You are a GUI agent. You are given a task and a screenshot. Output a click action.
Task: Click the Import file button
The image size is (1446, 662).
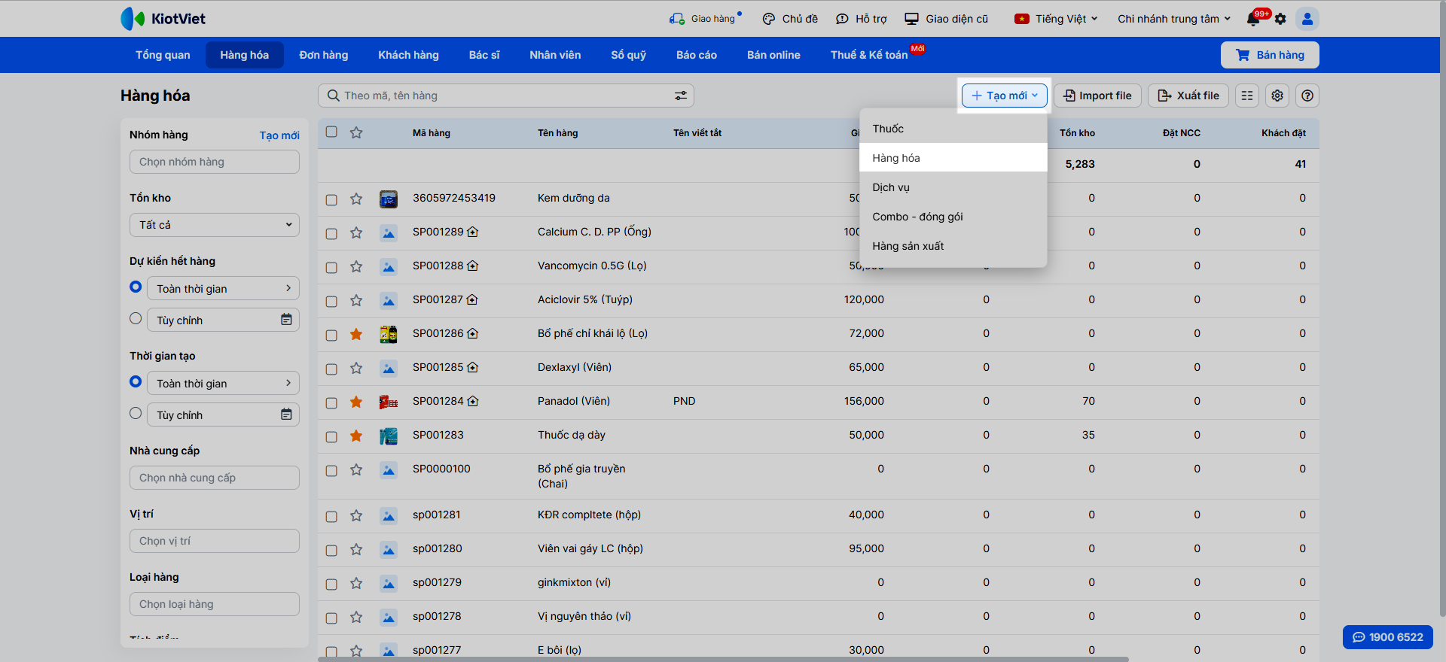tap(1097, 96)
